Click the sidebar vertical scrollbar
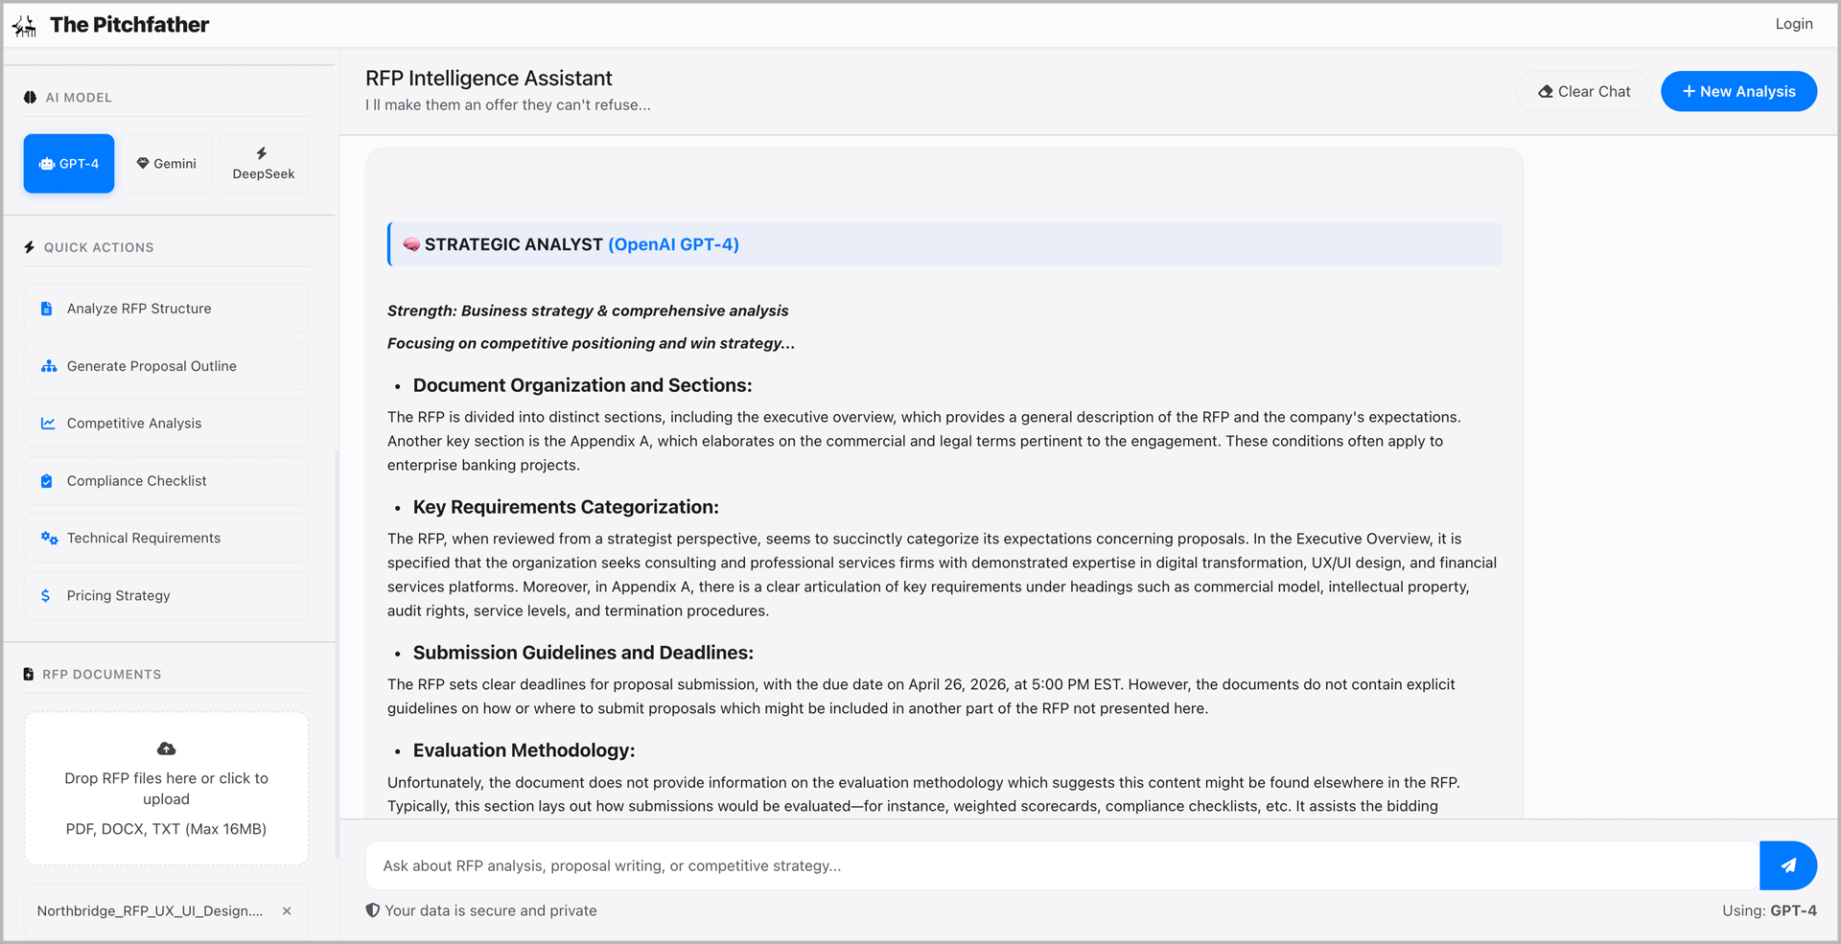The image size is (1841, 944). click(x=337, y=652)
